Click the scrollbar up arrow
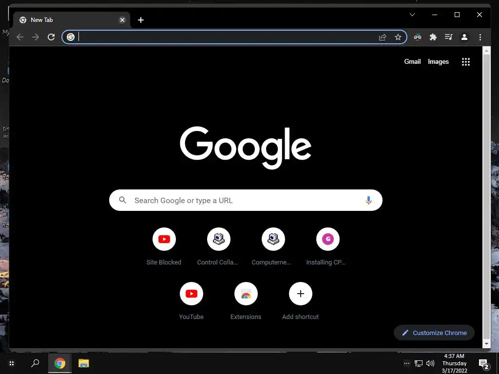Viewport: 499px width, 374px height. (486, 50)
